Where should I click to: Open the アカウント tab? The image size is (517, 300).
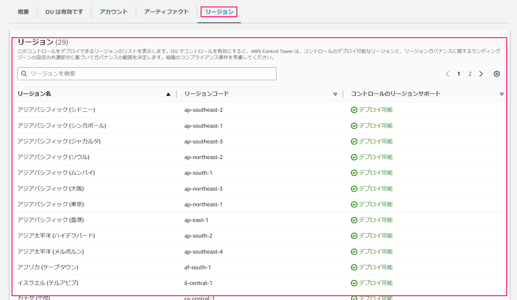click(x=113, y=12)
